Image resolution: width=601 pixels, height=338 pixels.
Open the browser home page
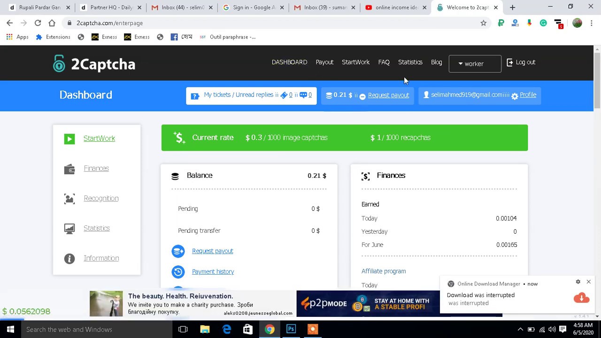[52, 23]
